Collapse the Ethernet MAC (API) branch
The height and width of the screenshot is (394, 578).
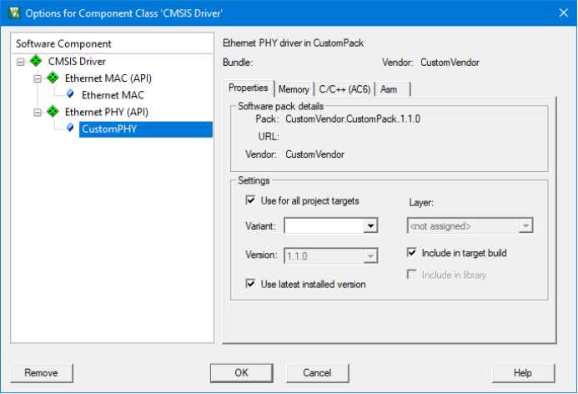[37, 78]
